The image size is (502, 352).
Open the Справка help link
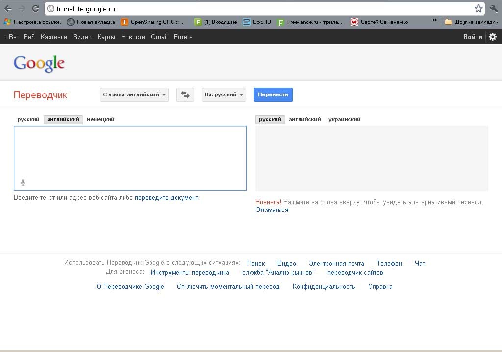click(x=380, y=287)
